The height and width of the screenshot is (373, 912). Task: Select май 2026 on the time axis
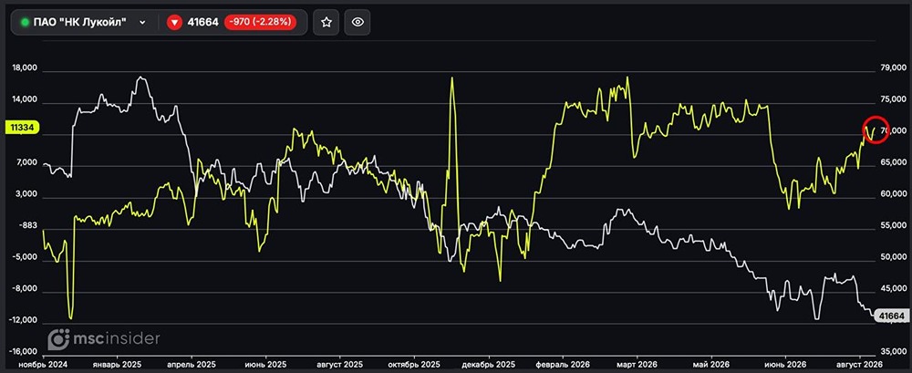pos(711,364)
